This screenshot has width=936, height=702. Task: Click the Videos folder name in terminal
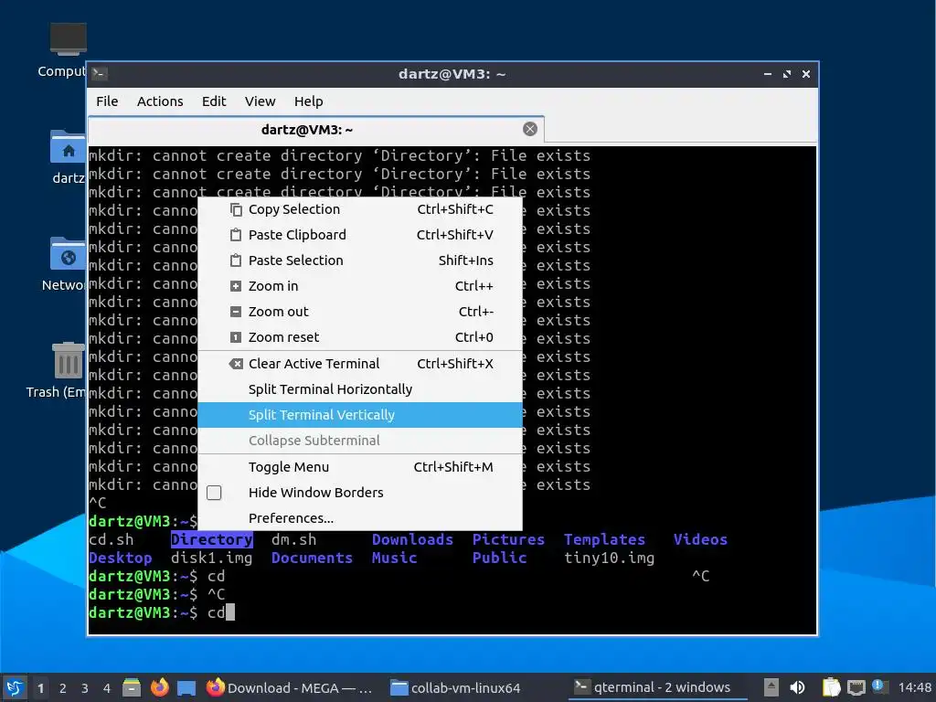pyautogui.click(x=700, y=539)
